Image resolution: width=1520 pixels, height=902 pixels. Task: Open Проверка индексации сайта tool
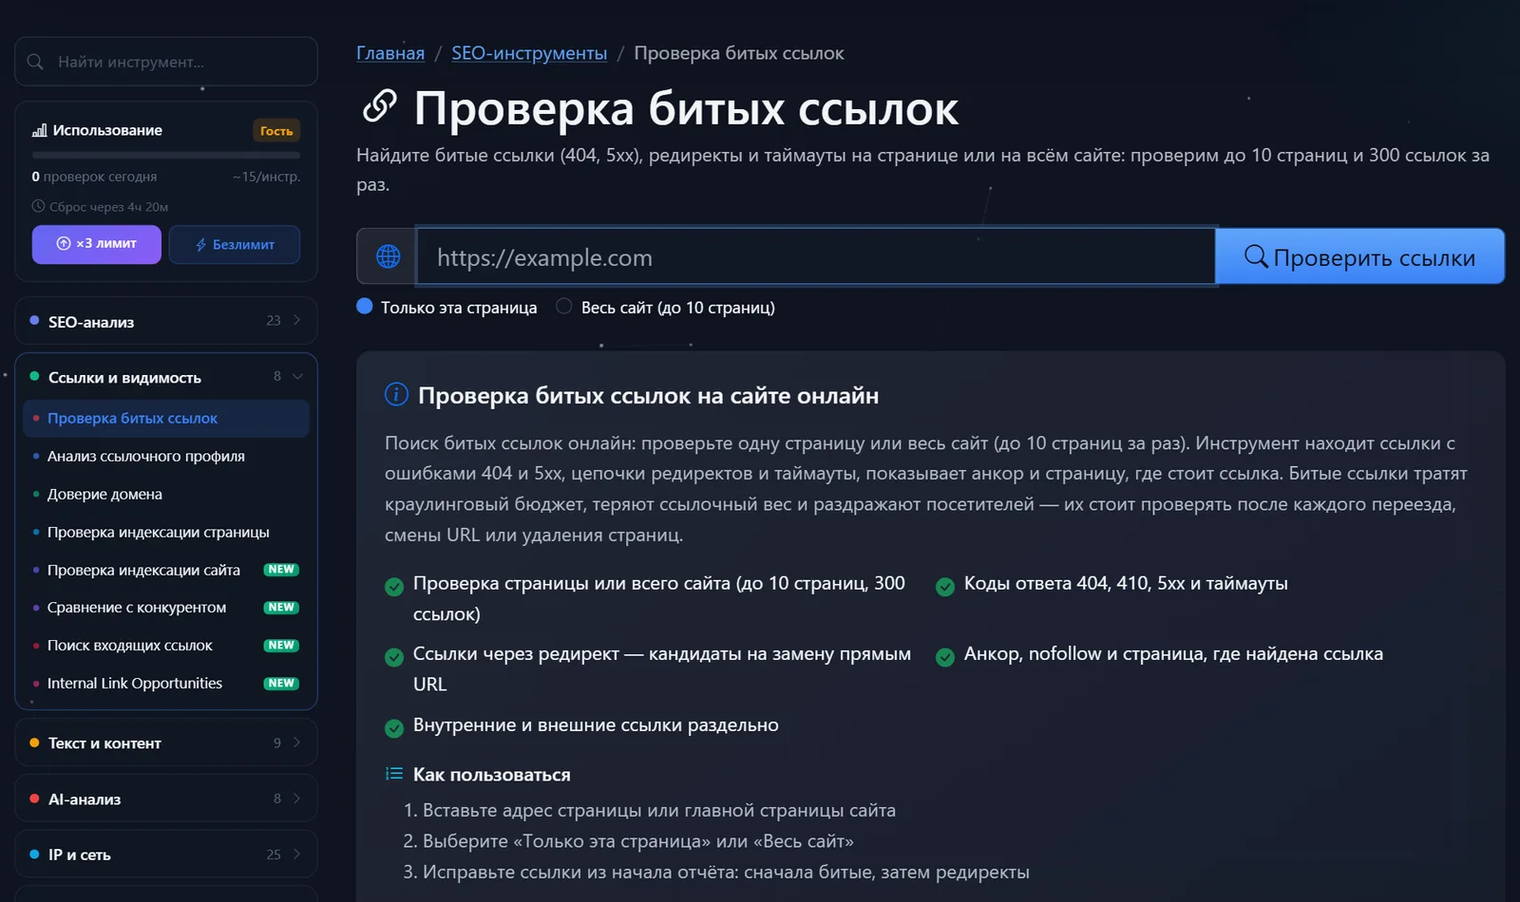[x=166, y=570]
